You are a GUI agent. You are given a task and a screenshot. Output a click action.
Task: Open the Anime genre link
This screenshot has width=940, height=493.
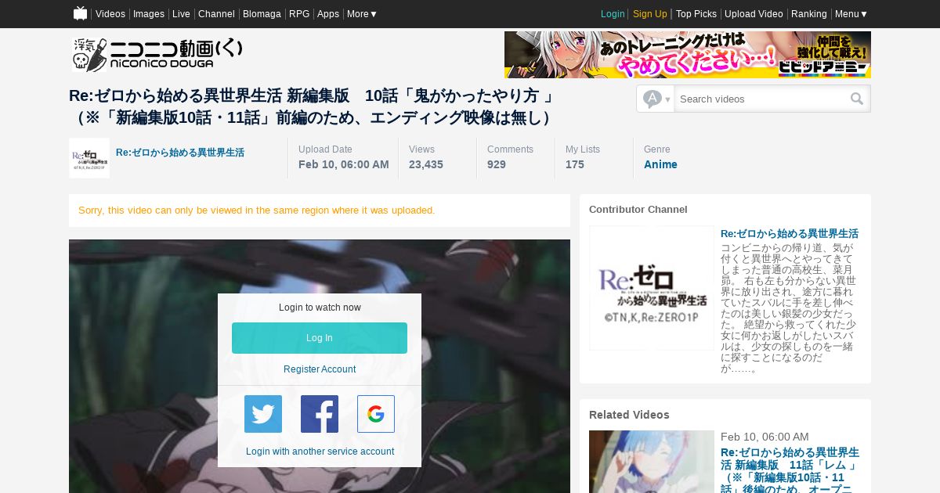coord(660,164)
